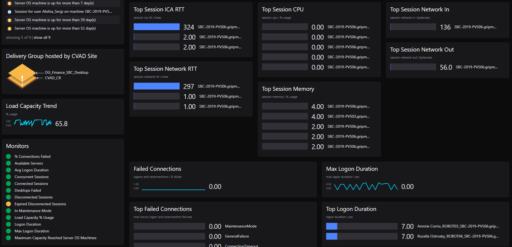Click the Monitors panel heading
Viewport: 512px width, 247px height.
[x=17, y=146]
